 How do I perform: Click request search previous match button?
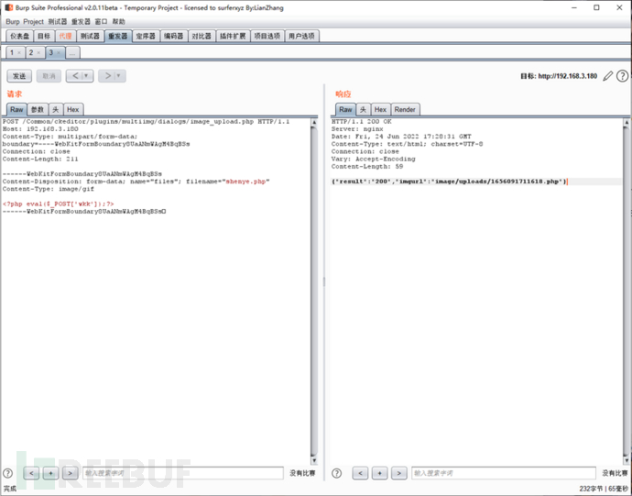tap(31, 473)
